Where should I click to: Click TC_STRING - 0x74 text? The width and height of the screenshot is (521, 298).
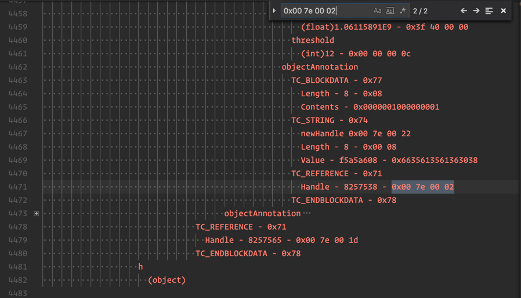[330, 120]
